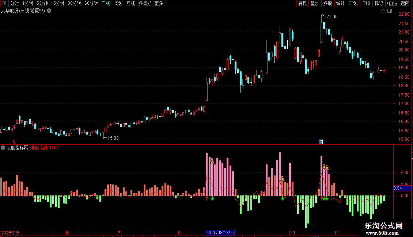Open F10 company information
The height and width of the screenshot is (237, 413).
click(x=366, y=3)
